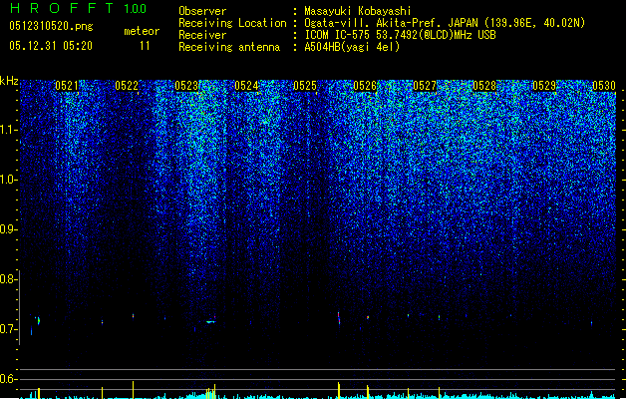The image size is (627, 399).
Task: Click the 1.1 frequency axis label
Action: [x=9, y=130]
